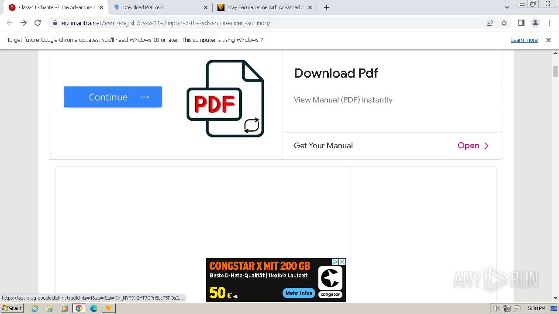
Task: Open Microsoft Edge from taskbar
Action: 94,308
